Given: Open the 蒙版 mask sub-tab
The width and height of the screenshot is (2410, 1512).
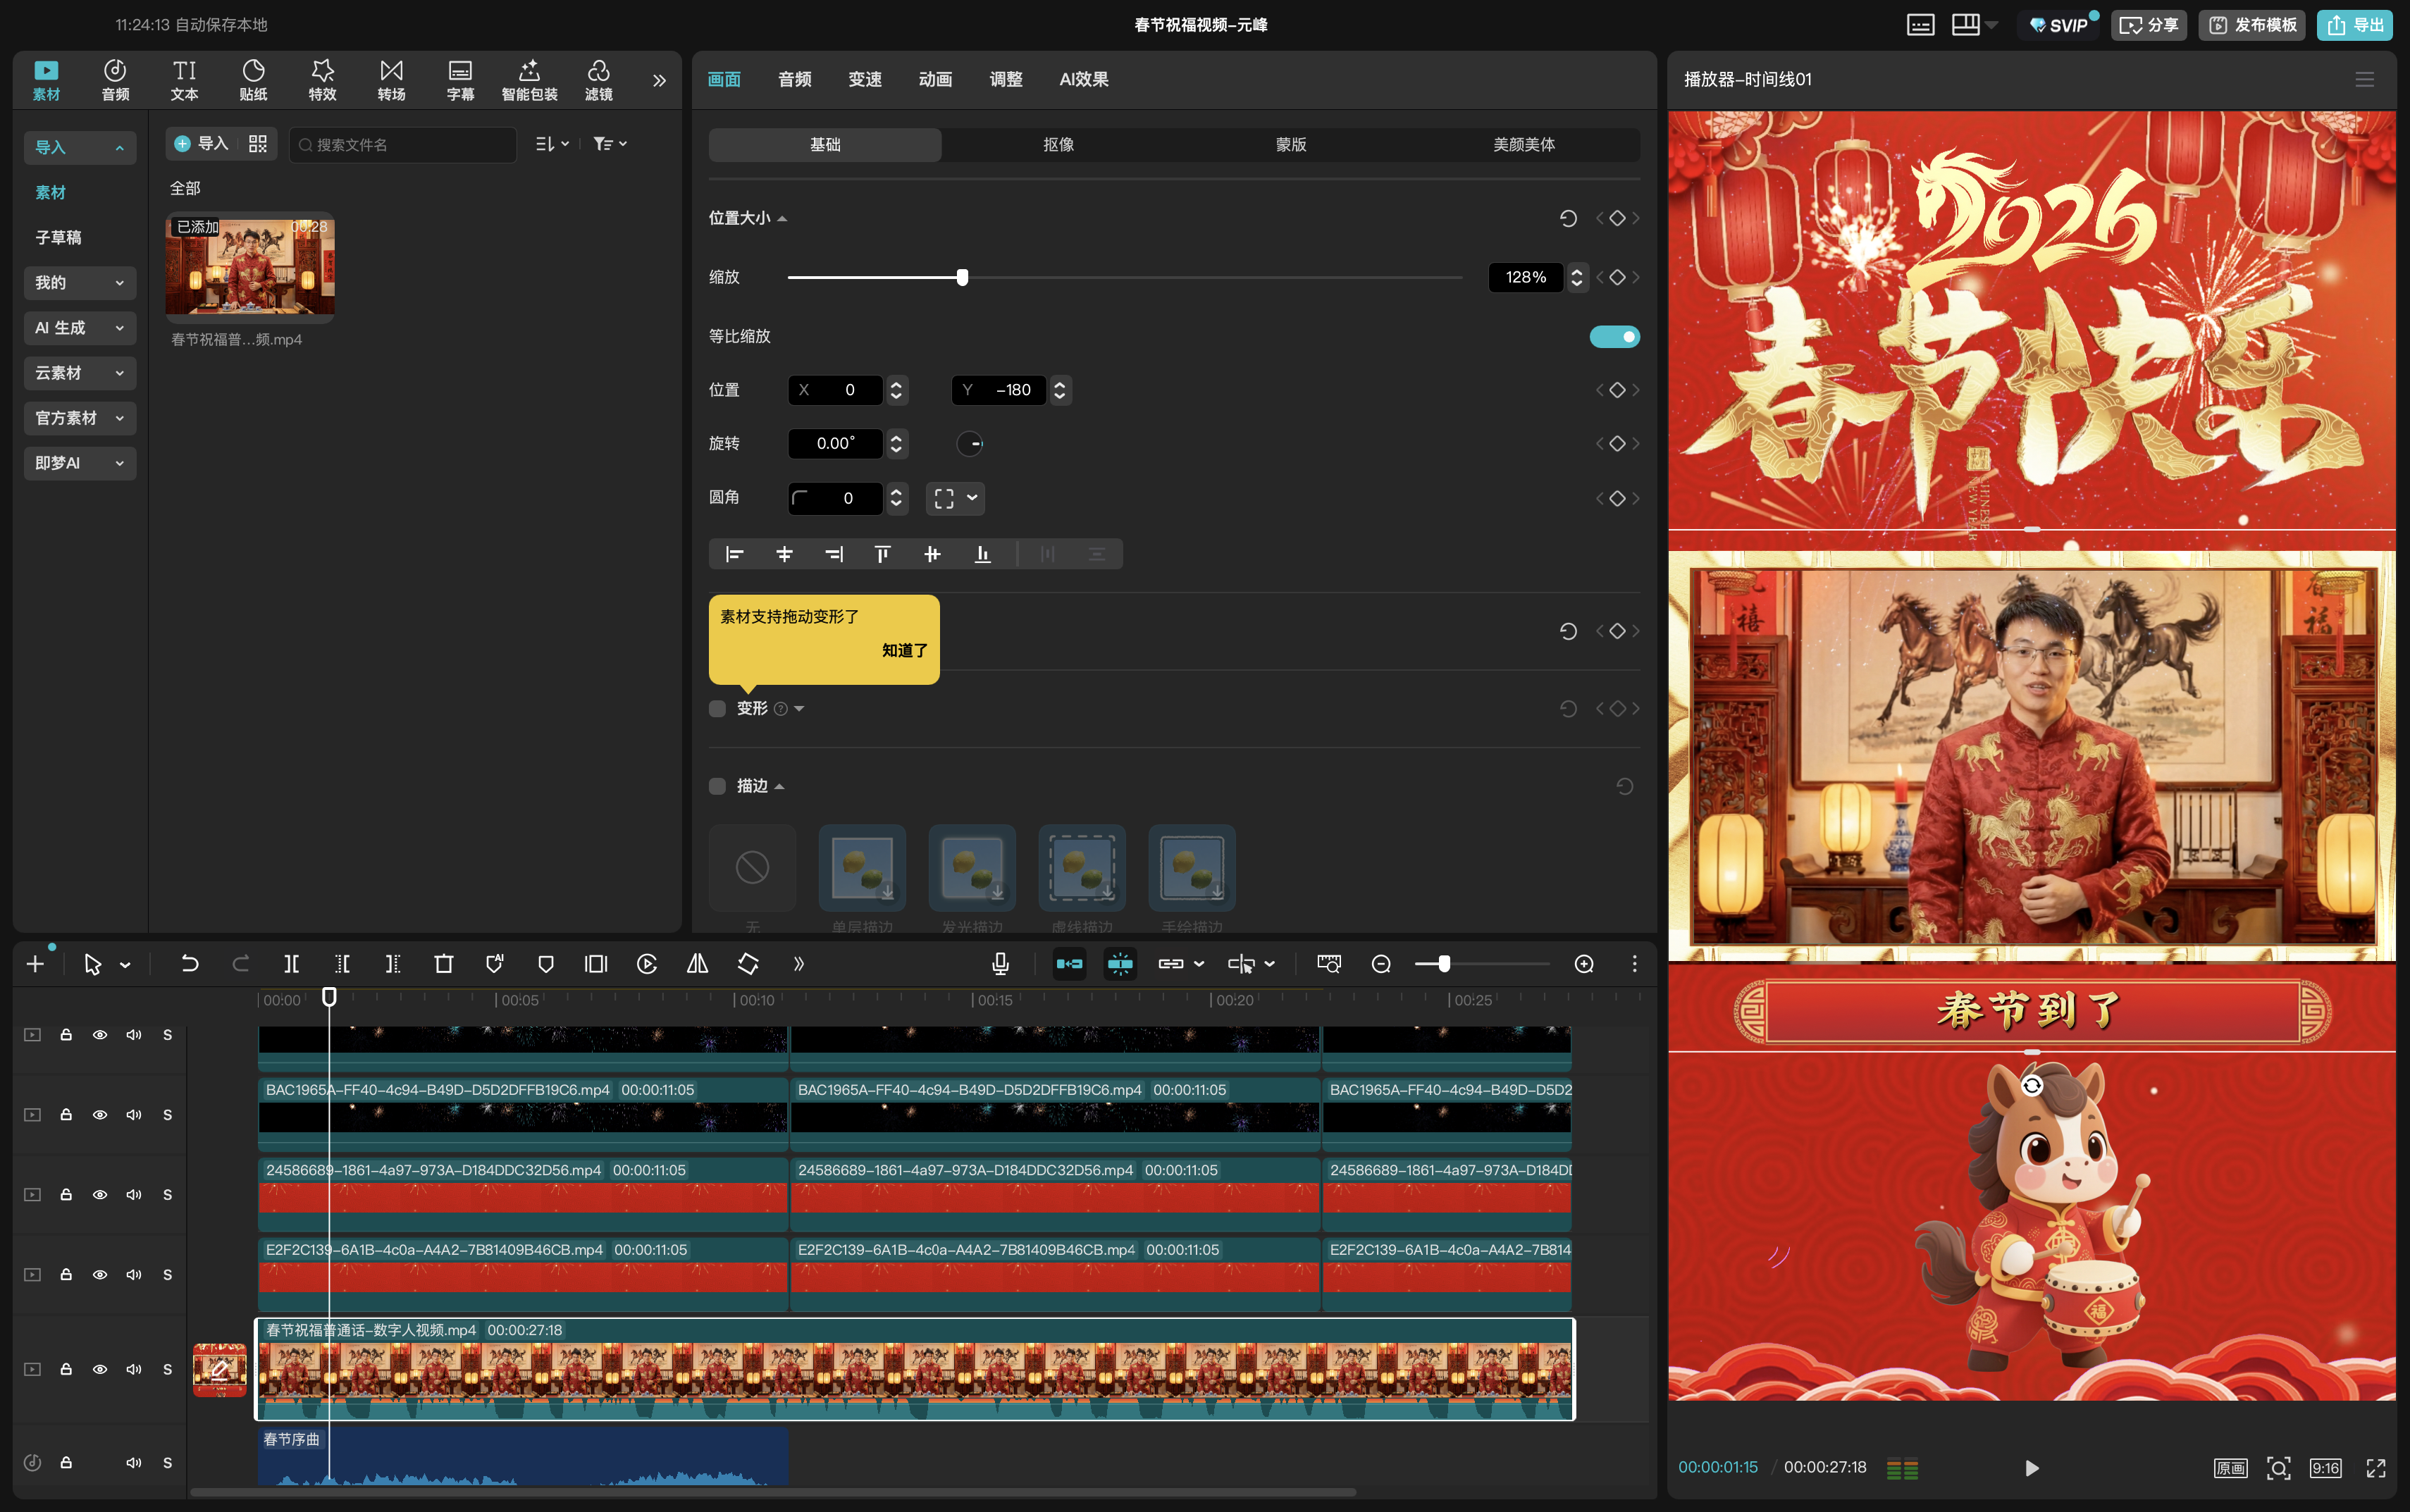Looking at the screenshot, I should [x=1291, y=144].
